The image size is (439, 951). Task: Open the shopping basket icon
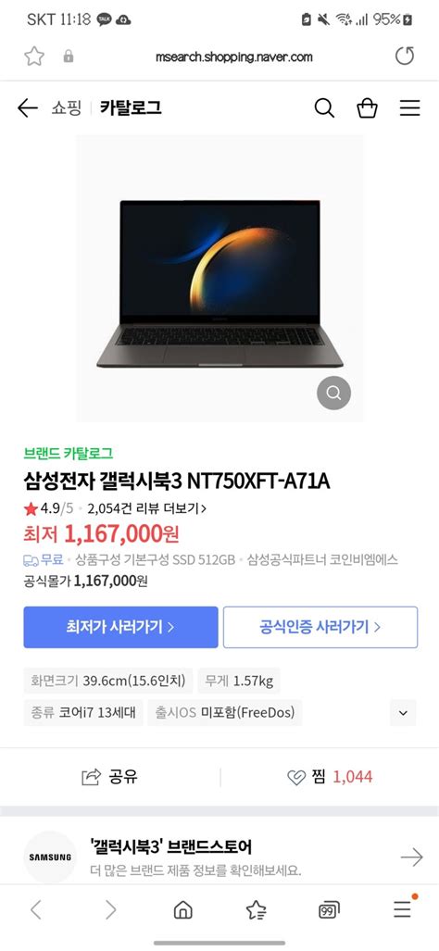point(367,108)
